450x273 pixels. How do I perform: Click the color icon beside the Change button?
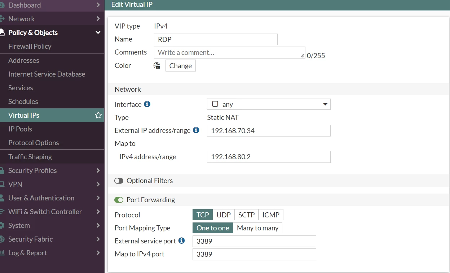[x=157, y=66]
